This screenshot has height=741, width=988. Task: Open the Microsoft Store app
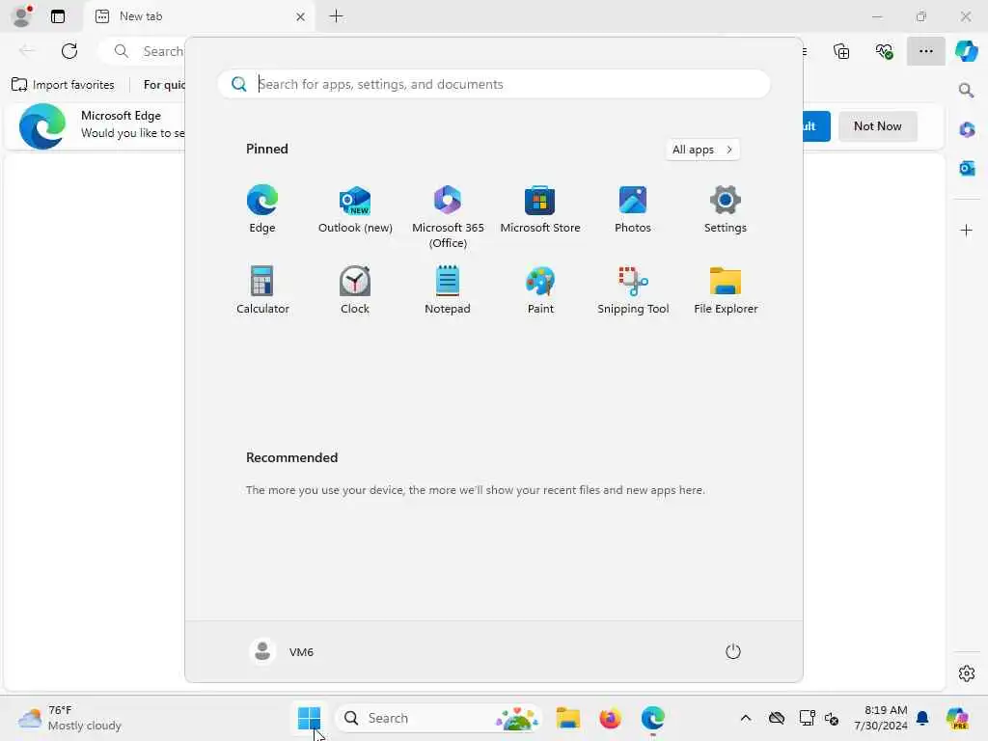tap(540, 209)
